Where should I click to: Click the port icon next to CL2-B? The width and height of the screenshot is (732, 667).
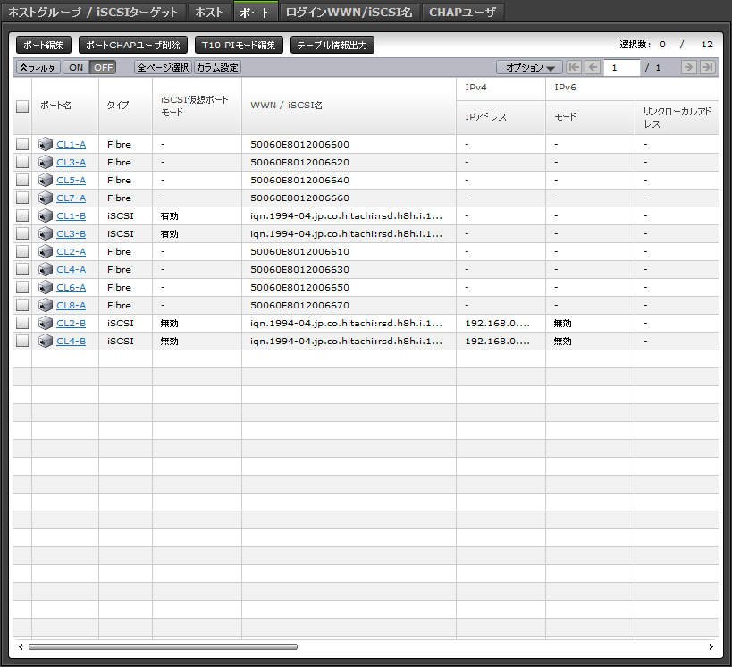[46, 323]
